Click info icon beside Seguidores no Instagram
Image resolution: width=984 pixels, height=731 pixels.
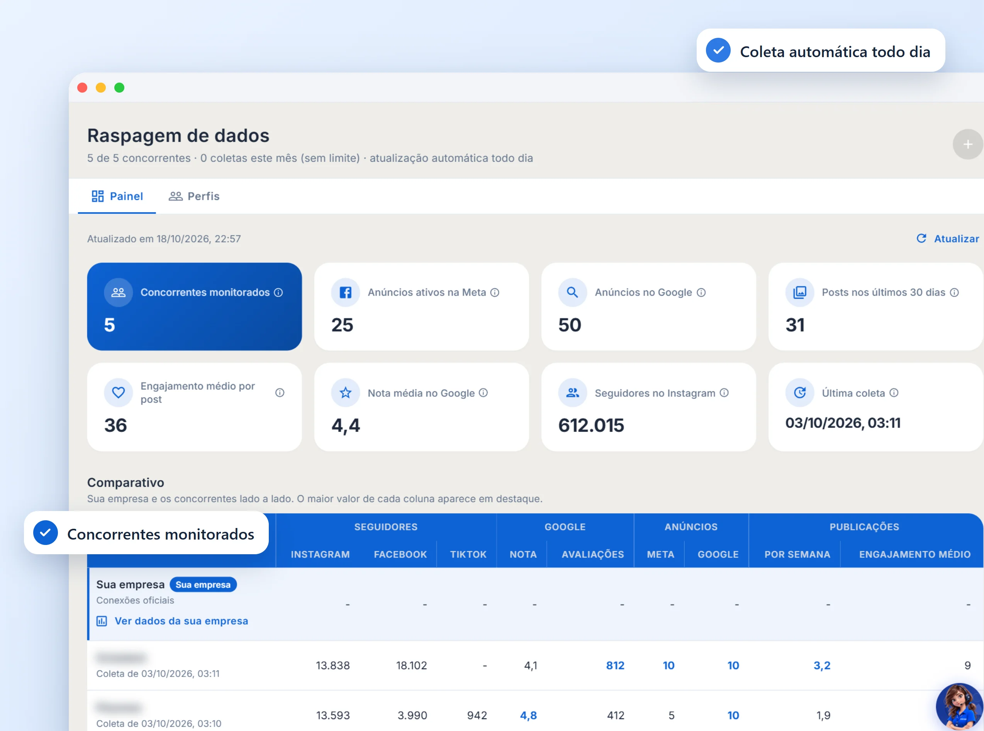(x=724, y=393)
